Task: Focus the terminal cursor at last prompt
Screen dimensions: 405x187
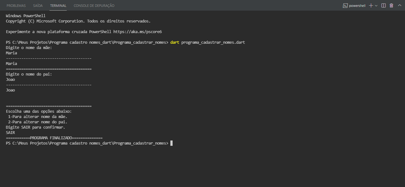Action: [x=171, y=143]
